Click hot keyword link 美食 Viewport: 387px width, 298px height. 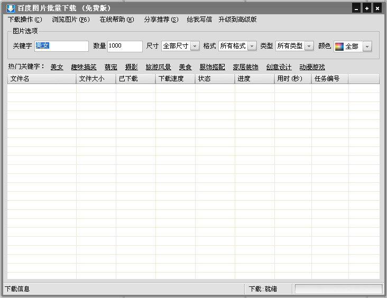click(186, 67)
